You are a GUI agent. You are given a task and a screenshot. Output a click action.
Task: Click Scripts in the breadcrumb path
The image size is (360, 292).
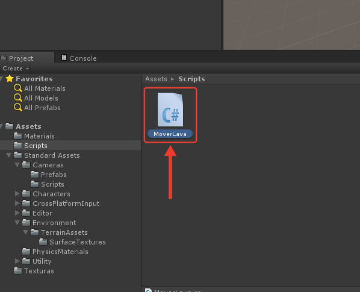(x=191, y=79)
